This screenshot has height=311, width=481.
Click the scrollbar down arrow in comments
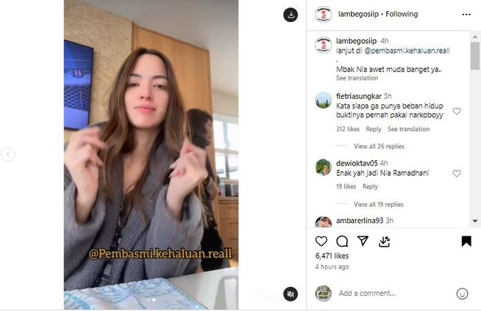click(475, 221)
